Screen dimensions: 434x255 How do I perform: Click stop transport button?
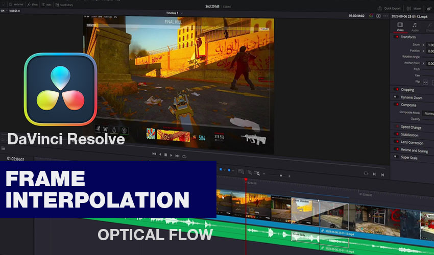tap(165, 155)
